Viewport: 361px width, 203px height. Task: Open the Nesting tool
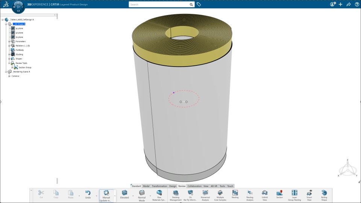coord(235,194)
